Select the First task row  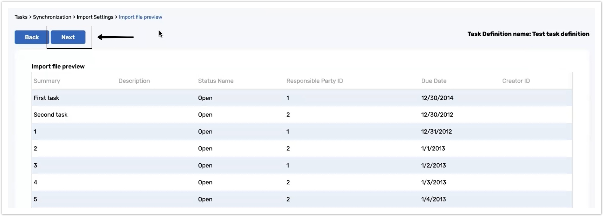46,98
